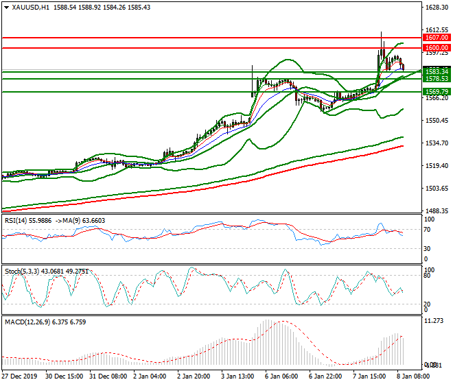The width and height of the screenshot is (453, 384).
Task: Select the 70 level on RSI scale
Action: click(x=427, y=230)
